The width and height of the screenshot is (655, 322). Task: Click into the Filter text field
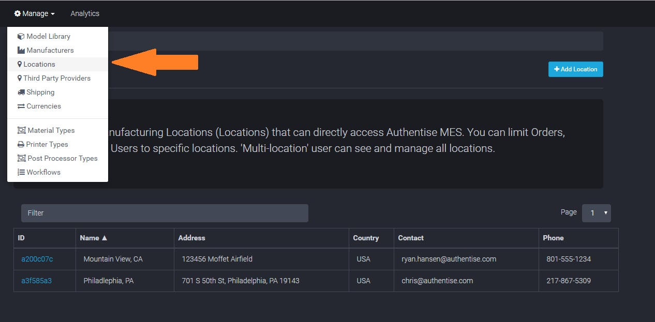point(165,213)
